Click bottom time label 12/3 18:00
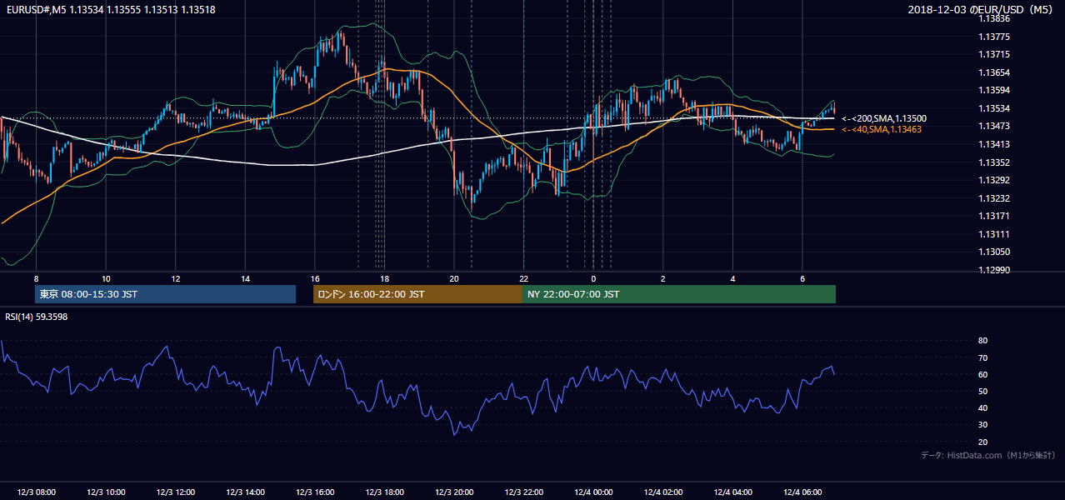The image size is (1065, 500). 384,492
